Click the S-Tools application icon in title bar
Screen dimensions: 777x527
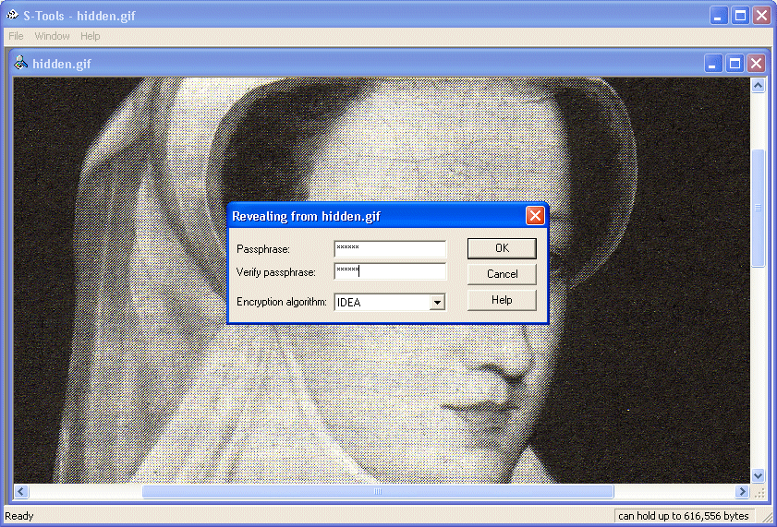point(12,16)
